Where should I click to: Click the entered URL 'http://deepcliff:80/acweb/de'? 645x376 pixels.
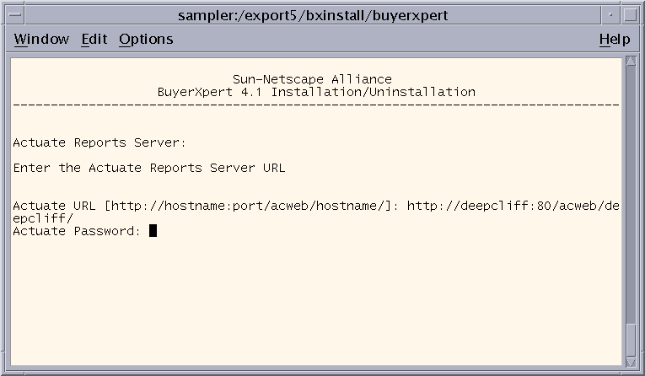point(513,206)
